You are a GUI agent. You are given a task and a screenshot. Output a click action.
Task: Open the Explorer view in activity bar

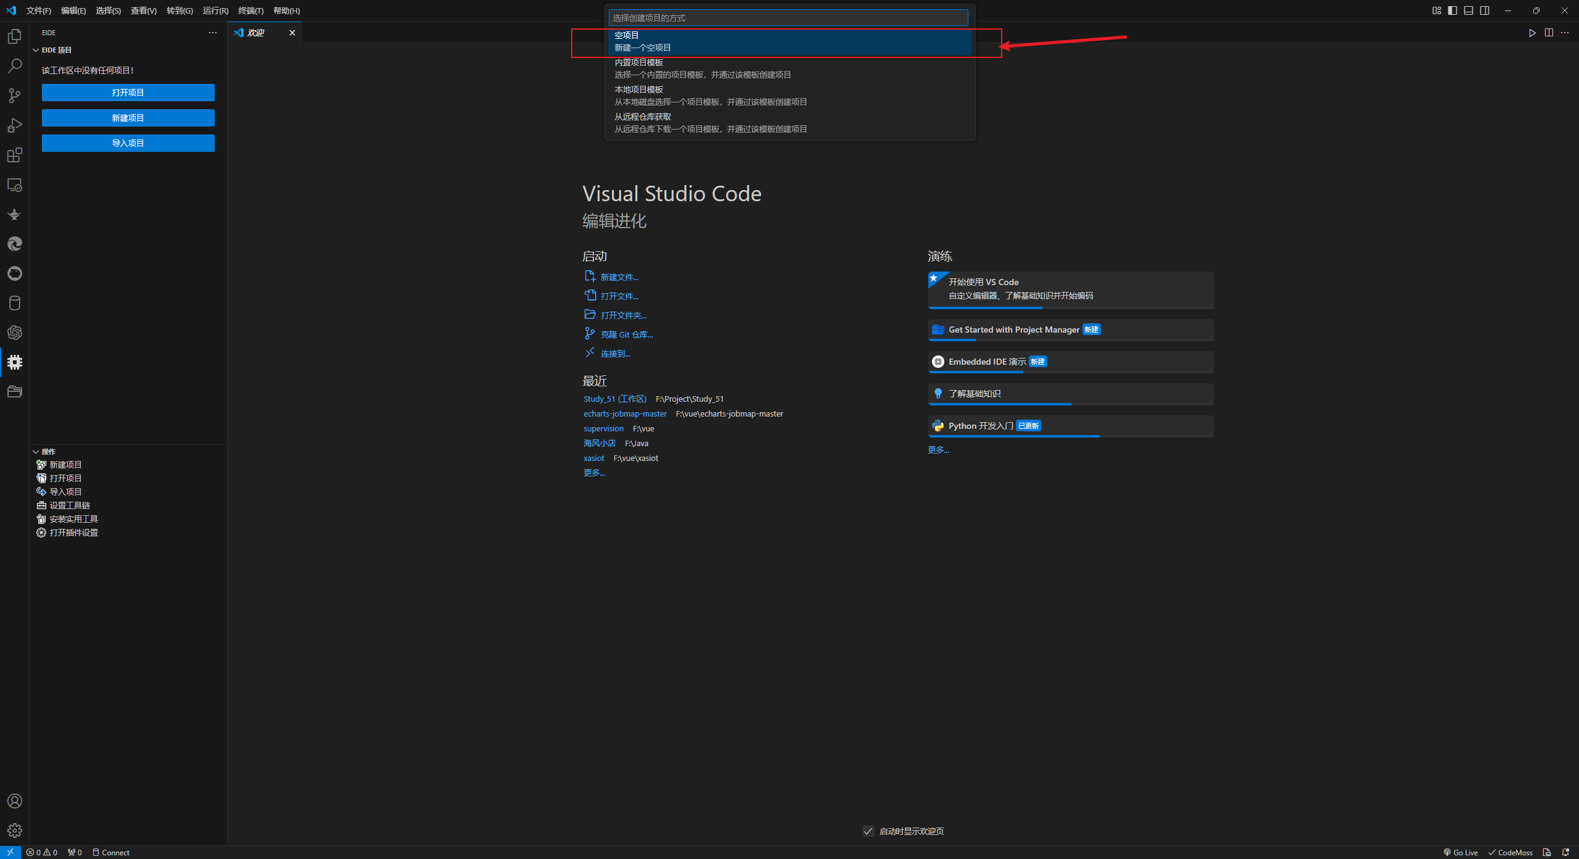pos(15,36)
